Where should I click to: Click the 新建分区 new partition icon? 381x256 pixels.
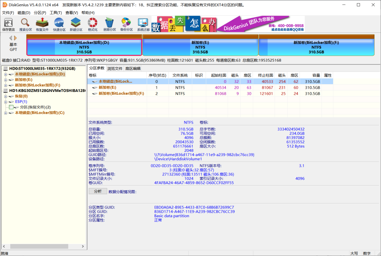(76, 25)
